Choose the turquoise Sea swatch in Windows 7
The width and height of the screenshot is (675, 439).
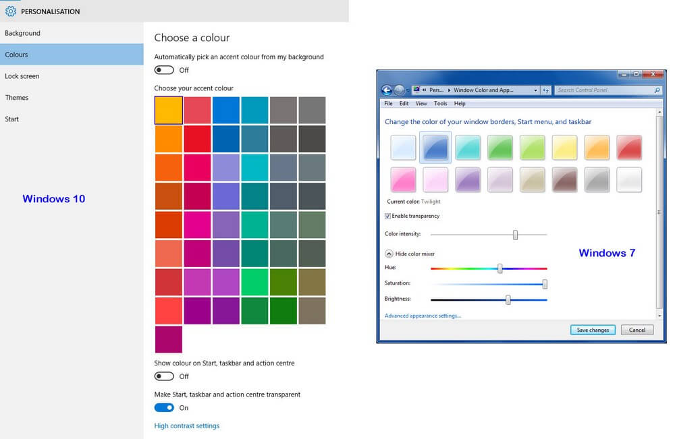(x=468, y=148)
